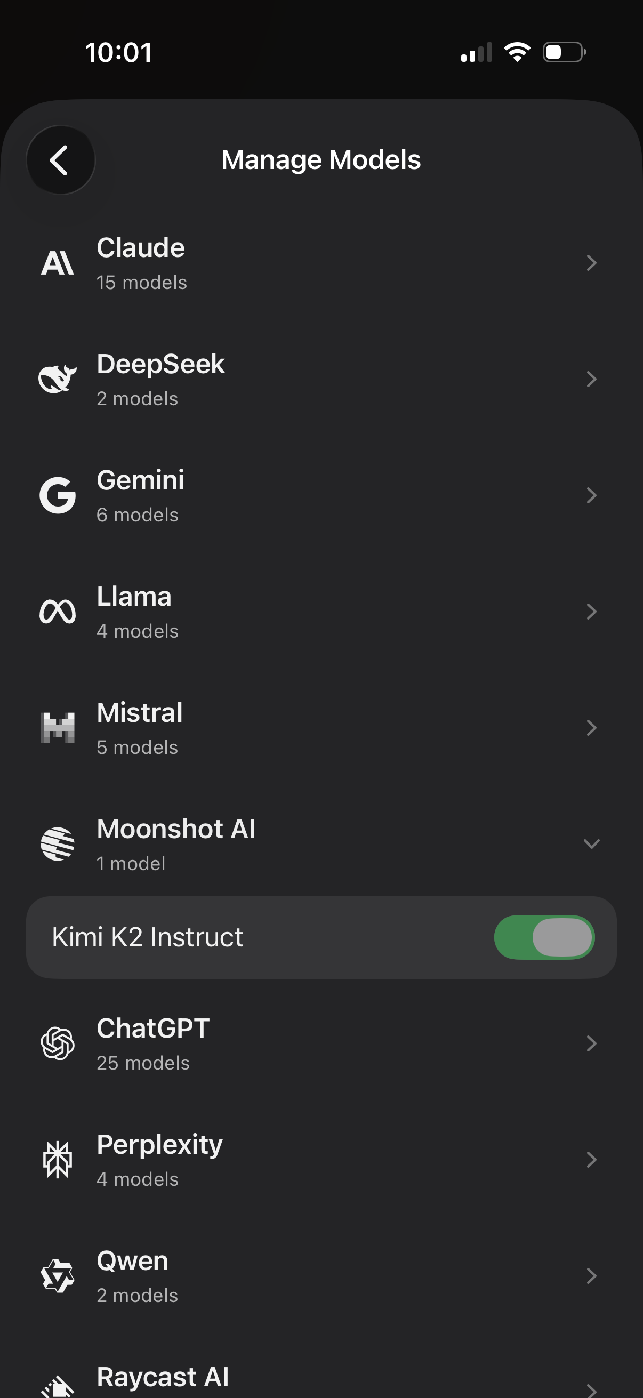Open the Mistral 5 models row
This screenshot has height=1398, width=643.
(x=321, y=728)
